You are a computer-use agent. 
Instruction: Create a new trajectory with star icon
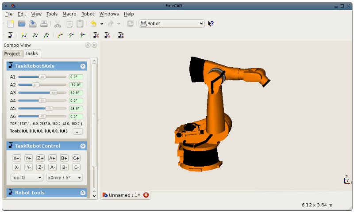(24, 35)
